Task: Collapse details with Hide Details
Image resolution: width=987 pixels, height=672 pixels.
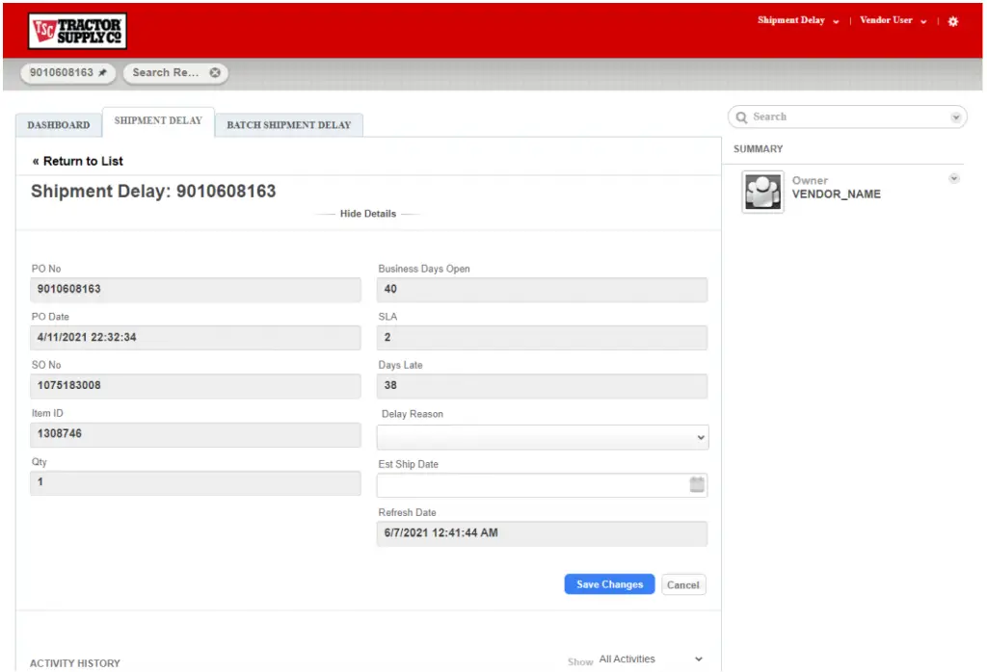Action: (367, 214)
